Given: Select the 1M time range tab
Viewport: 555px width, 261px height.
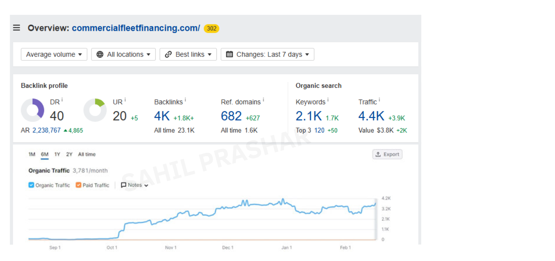Looking at the screenshot, I should (32, 154).
